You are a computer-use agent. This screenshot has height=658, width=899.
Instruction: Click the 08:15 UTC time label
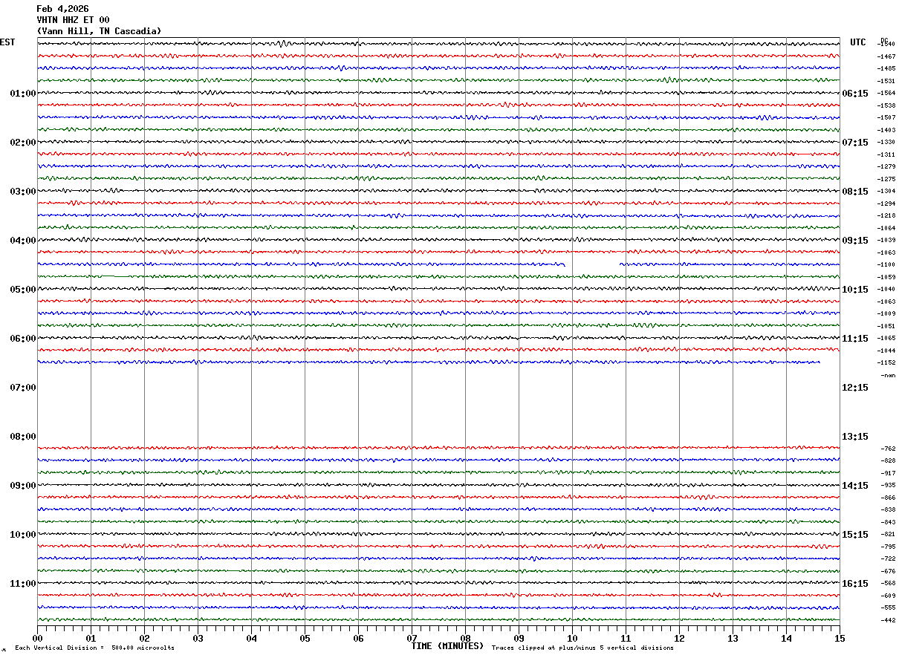pyautogui.click(x=855, y=192)
